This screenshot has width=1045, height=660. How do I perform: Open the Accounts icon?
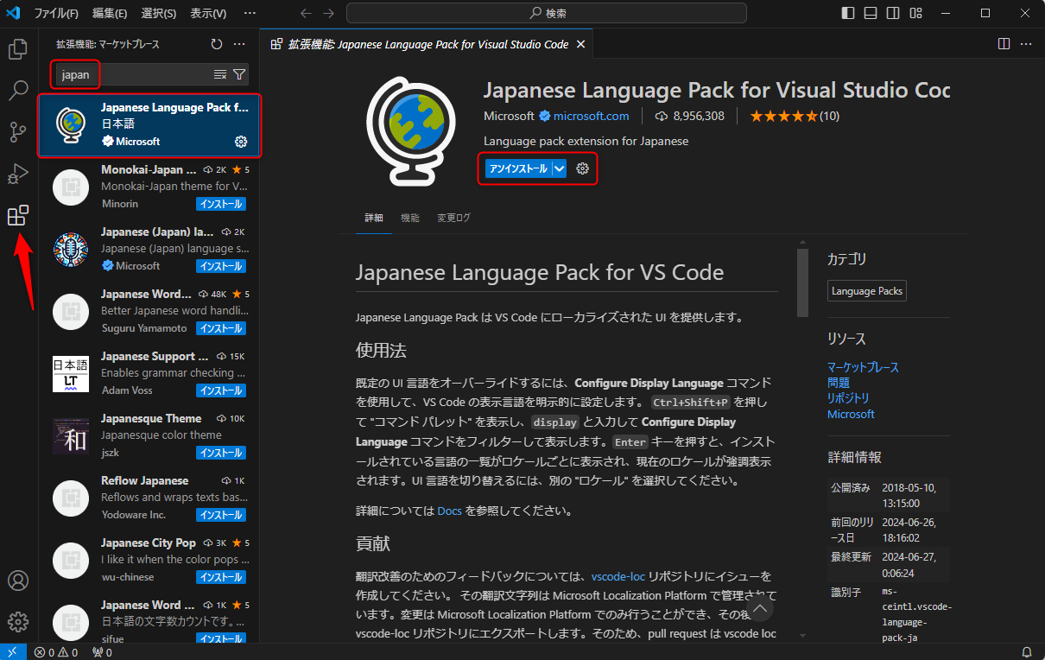click(x=18, y=581)
